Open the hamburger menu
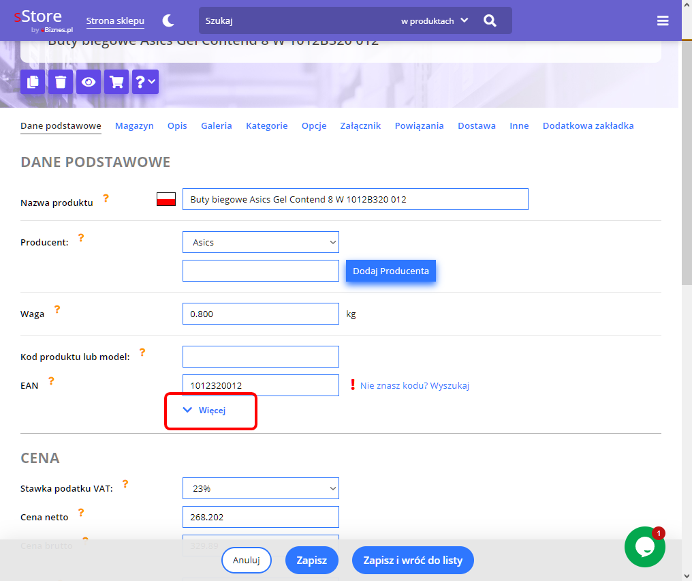Image resolution: width=692 pixels, height=581 pixels. [x=663, y=20]
